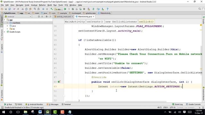Screen dimensions: 205x115
Task: Open the TODO tool window button
Action: coord(19,104)
